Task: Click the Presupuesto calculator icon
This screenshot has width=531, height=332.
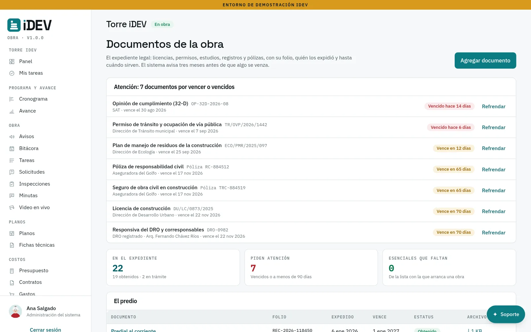Action: [x=12, y=271]
